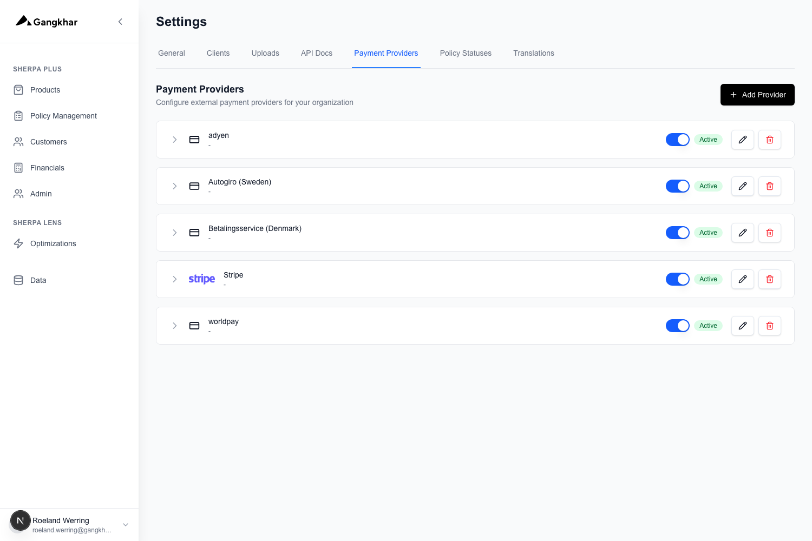The width and height of the screenshot is (812, 541).
Task: Edit the worldpay provider
Action: click(x=743, y=326)
